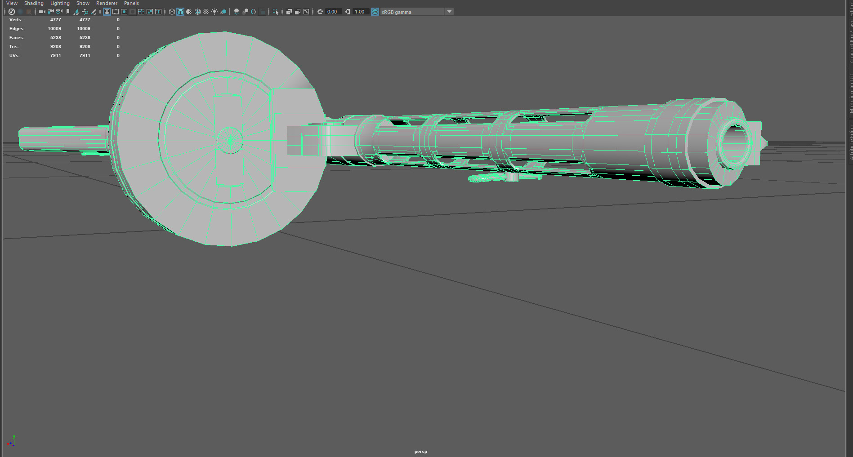This screenshot has width=853, height=457.
Task: Click the Edges: label in heads-up display
Action: point(17,29)
